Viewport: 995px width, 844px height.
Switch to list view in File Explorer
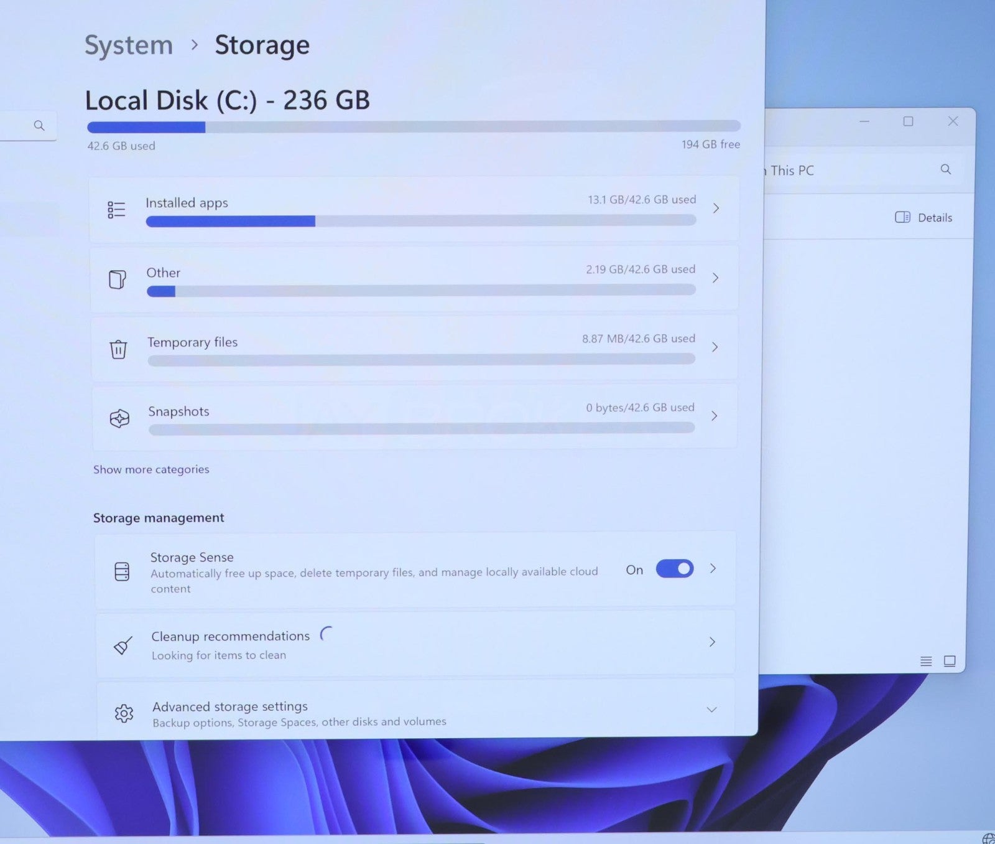click(926, 661)
